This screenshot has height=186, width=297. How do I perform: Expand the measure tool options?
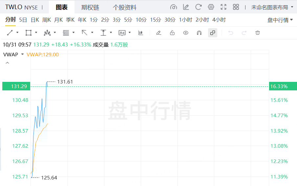click(x=111, y=32)
